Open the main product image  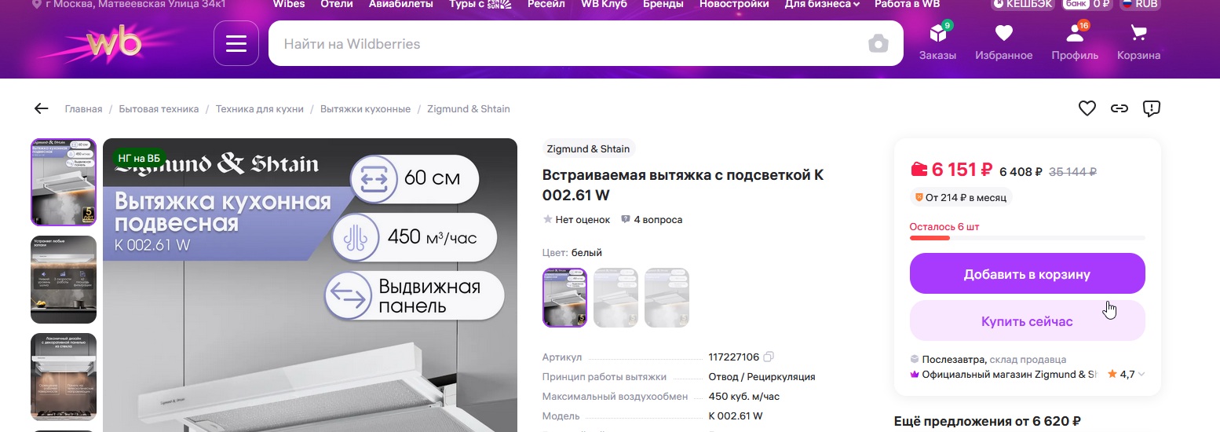310,285
